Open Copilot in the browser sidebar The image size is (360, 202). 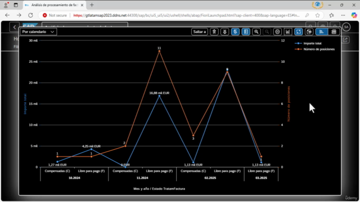(x=354, y=15)
